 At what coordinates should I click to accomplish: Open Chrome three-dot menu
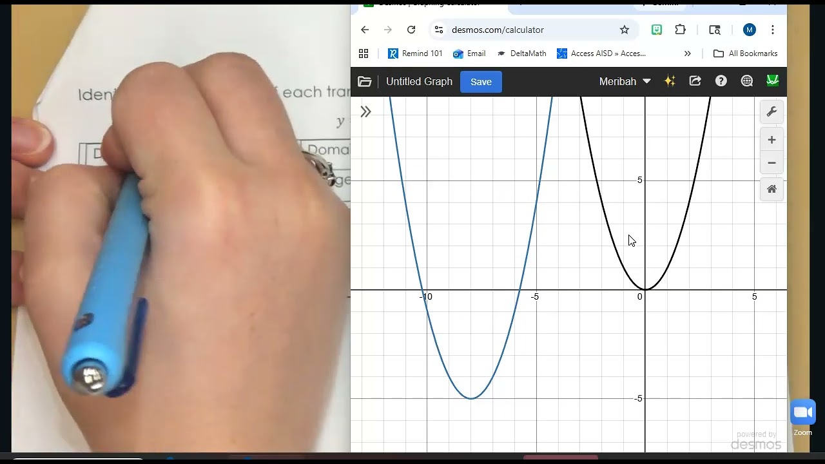point(772,30)
